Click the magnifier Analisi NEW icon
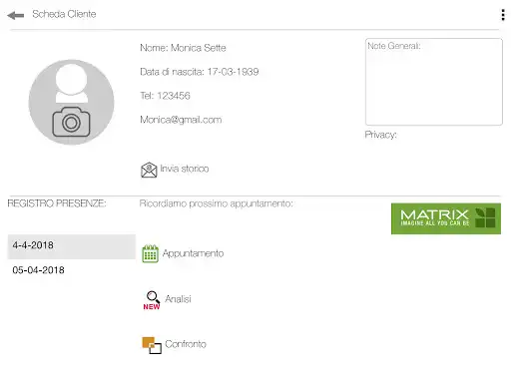 [152, 300]
